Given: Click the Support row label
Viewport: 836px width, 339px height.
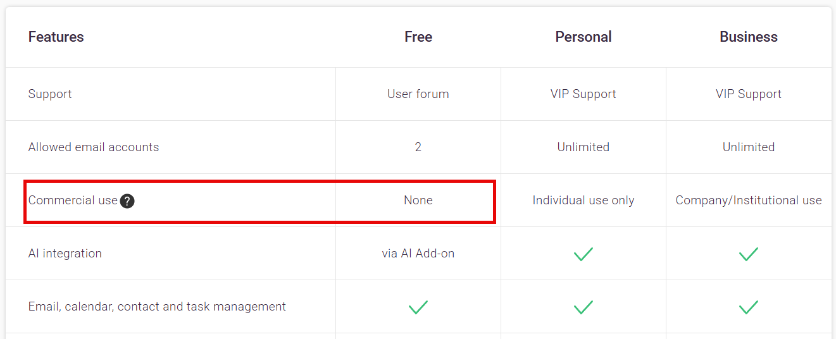Looking at the screenshot, I should 50,94.
